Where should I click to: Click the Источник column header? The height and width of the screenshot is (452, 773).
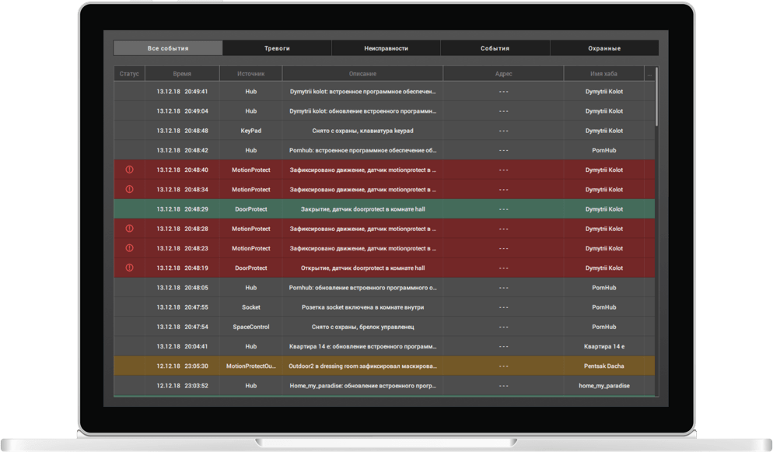click(250, 74)
